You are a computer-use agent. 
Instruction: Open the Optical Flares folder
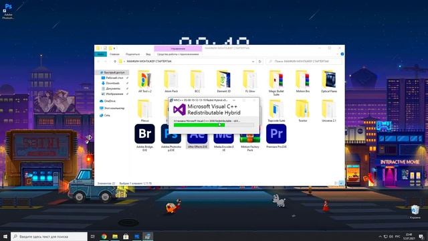328,81
